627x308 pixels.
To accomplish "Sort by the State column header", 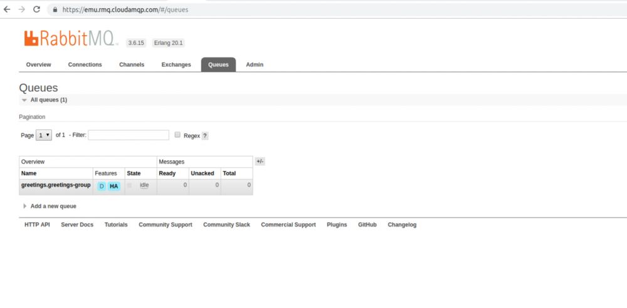I will (134, 173).
